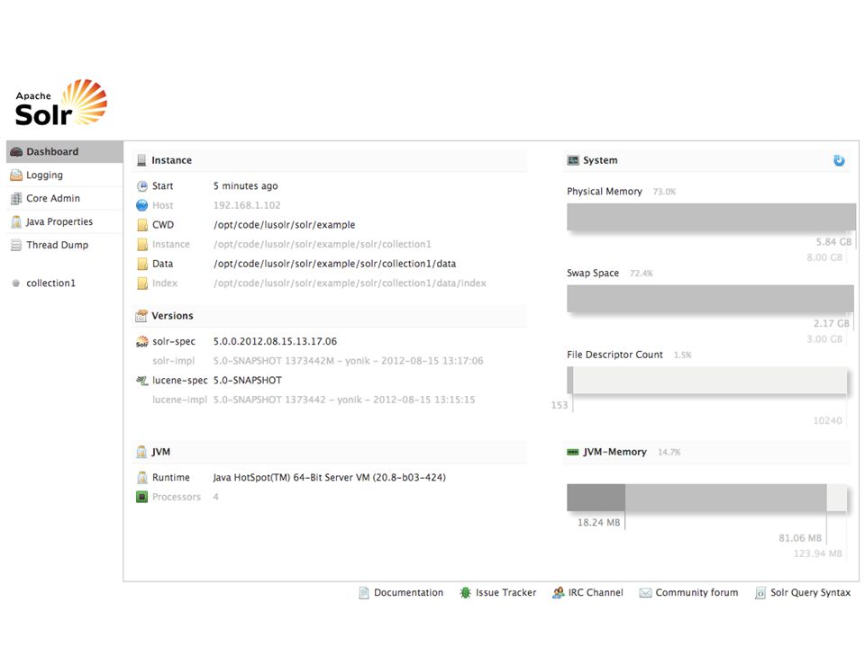Click the index path ending data/index
This screenshot has width=865, height=648.
pos(350,283)
